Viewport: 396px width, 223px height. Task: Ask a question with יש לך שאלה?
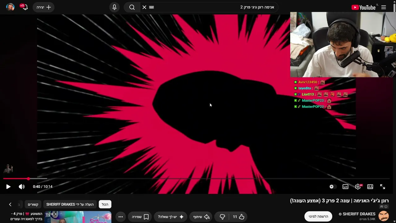click(171, 217)
